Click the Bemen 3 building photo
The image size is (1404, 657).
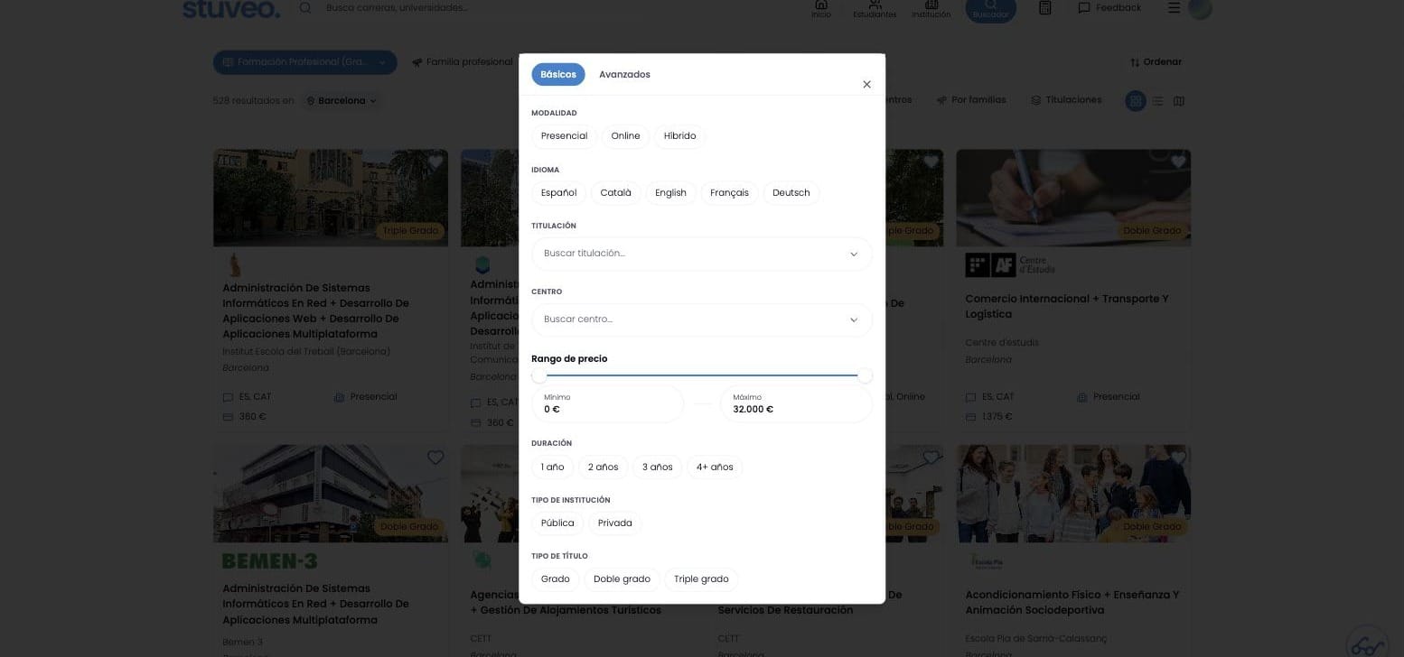pyautogui.click(x=331, y=494)
